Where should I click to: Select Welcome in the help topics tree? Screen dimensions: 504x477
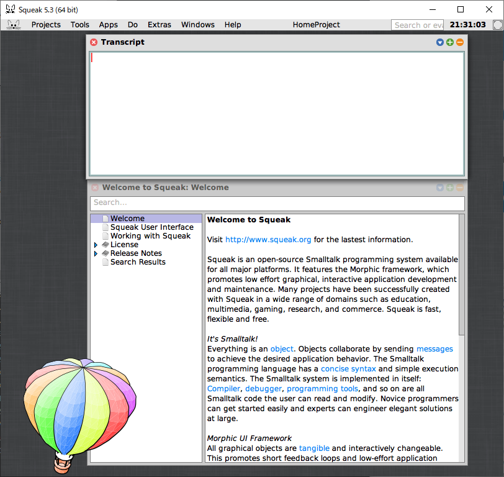(146, 219)
